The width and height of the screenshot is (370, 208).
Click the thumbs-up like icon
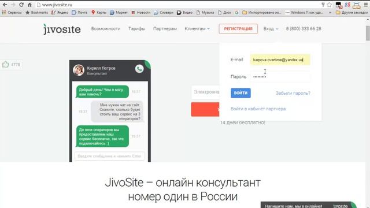point(5,64)
